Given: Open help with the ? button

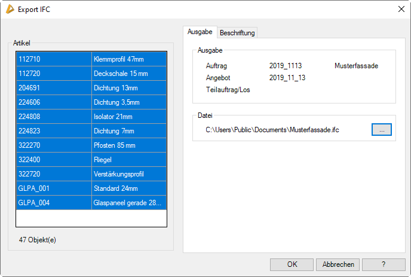Looking at the screenshot, I should click(384, 264).
